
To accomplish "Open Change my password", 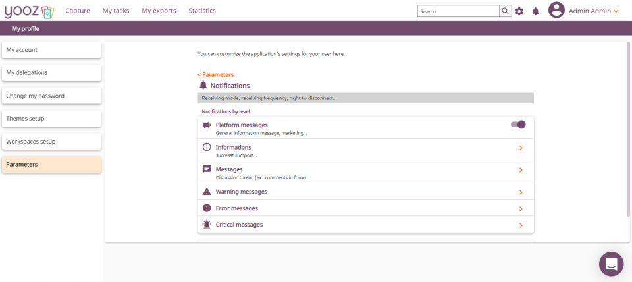I will [x=51, y=96].
